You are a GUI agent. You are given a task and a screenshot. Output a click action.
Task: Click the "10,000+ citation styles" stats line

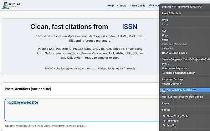tap(90, 68)
